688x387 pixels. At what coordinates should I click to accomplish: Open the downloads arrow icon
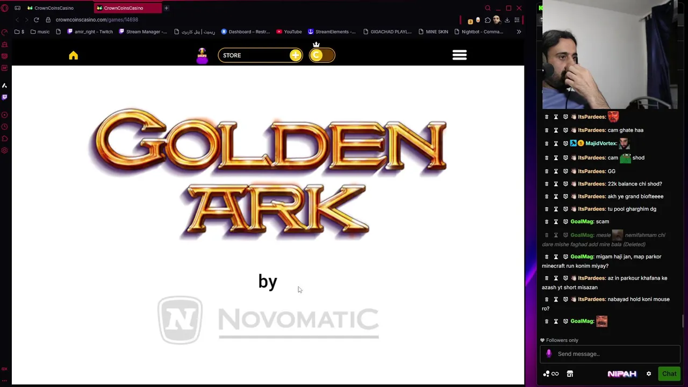507,20
